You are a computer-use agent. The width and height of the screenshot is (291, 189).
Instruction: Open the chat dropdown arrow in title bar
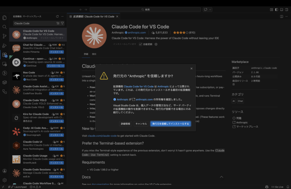pos(210,10)
